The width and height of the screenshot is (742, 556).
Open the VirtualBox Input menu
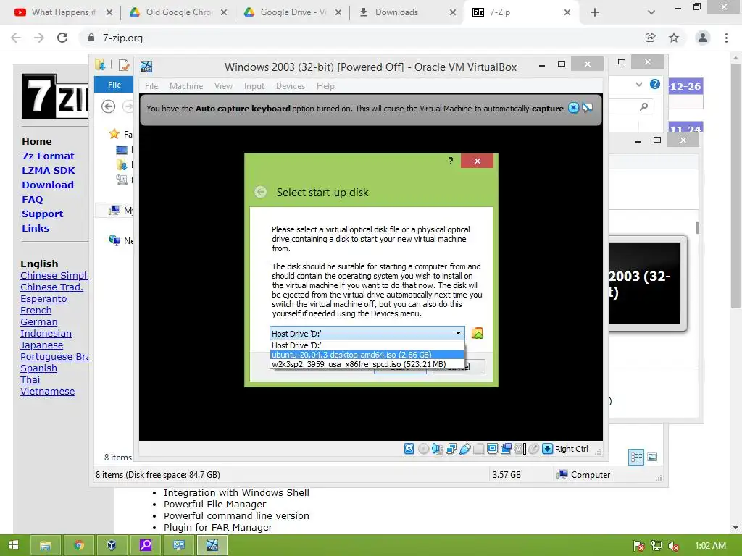(254, 85)
